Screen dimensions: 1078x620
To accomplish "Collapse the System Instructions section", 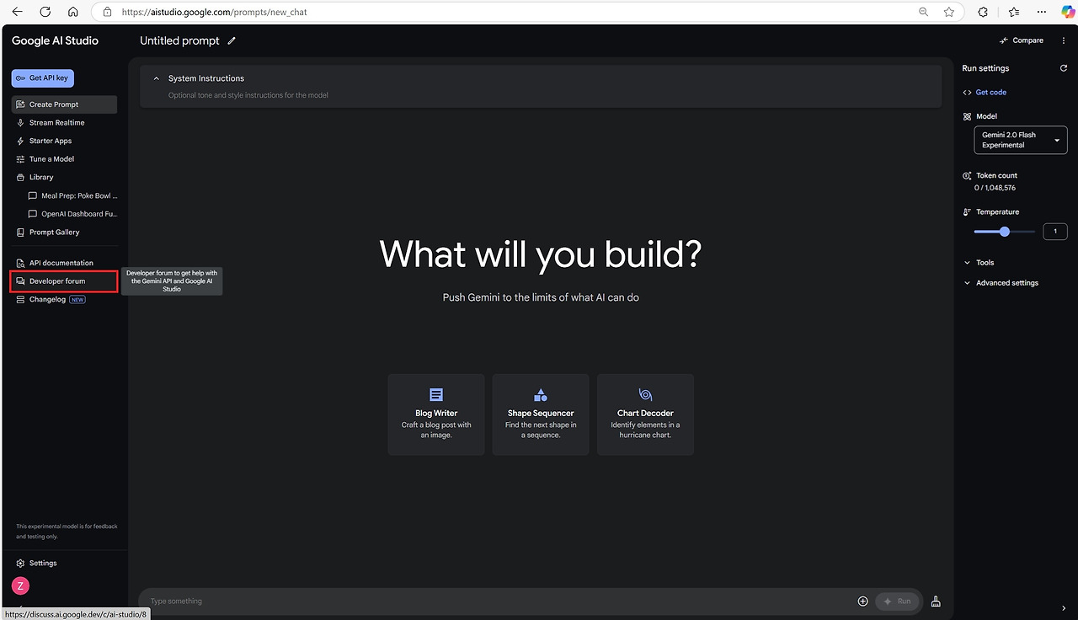I will coord(157,78).
